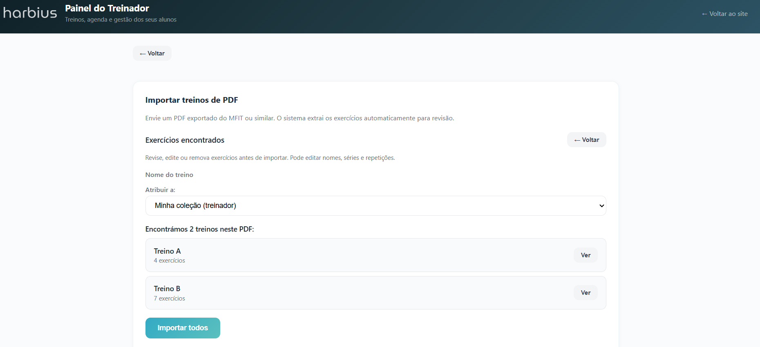760x347 pixels.
Task: Click 'Encontrámos 2 treinos neste PDF:' text
Action: click(x=199, y=229)
